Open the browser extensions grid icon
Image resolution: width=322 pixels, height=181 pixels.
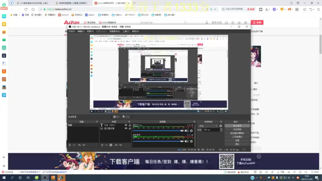pyautogui.click(x=297, y=9)
